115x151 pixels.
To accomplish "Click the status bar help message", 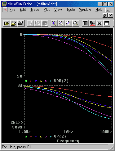I will [x=16, y=147].
